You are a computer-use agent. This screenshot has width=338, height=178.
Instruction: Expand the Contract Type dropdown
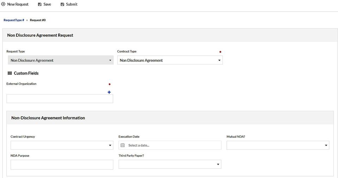click(170, 60)
